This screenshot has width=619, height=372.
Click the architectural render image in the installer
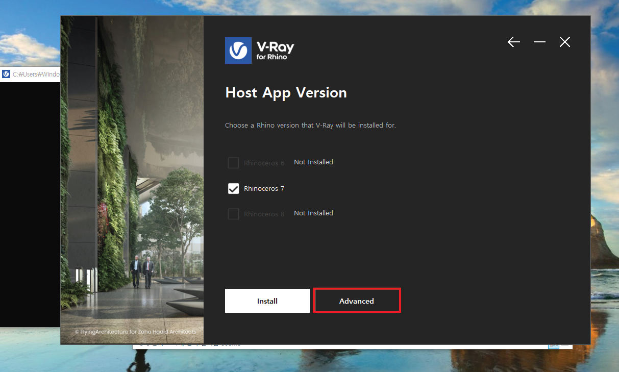click(132, 180)
